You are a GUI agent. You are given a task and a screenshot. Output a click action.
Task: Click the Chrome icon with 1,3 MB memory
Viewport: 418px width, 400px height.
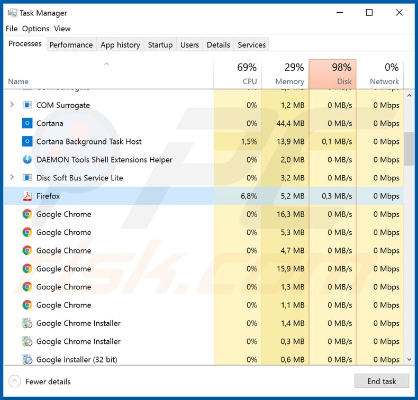tap(27, 286)
